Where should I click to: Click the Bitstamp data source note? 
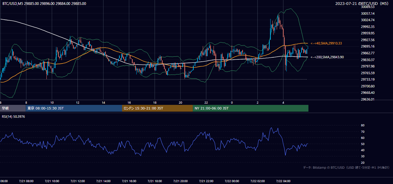tap(346, 167)
